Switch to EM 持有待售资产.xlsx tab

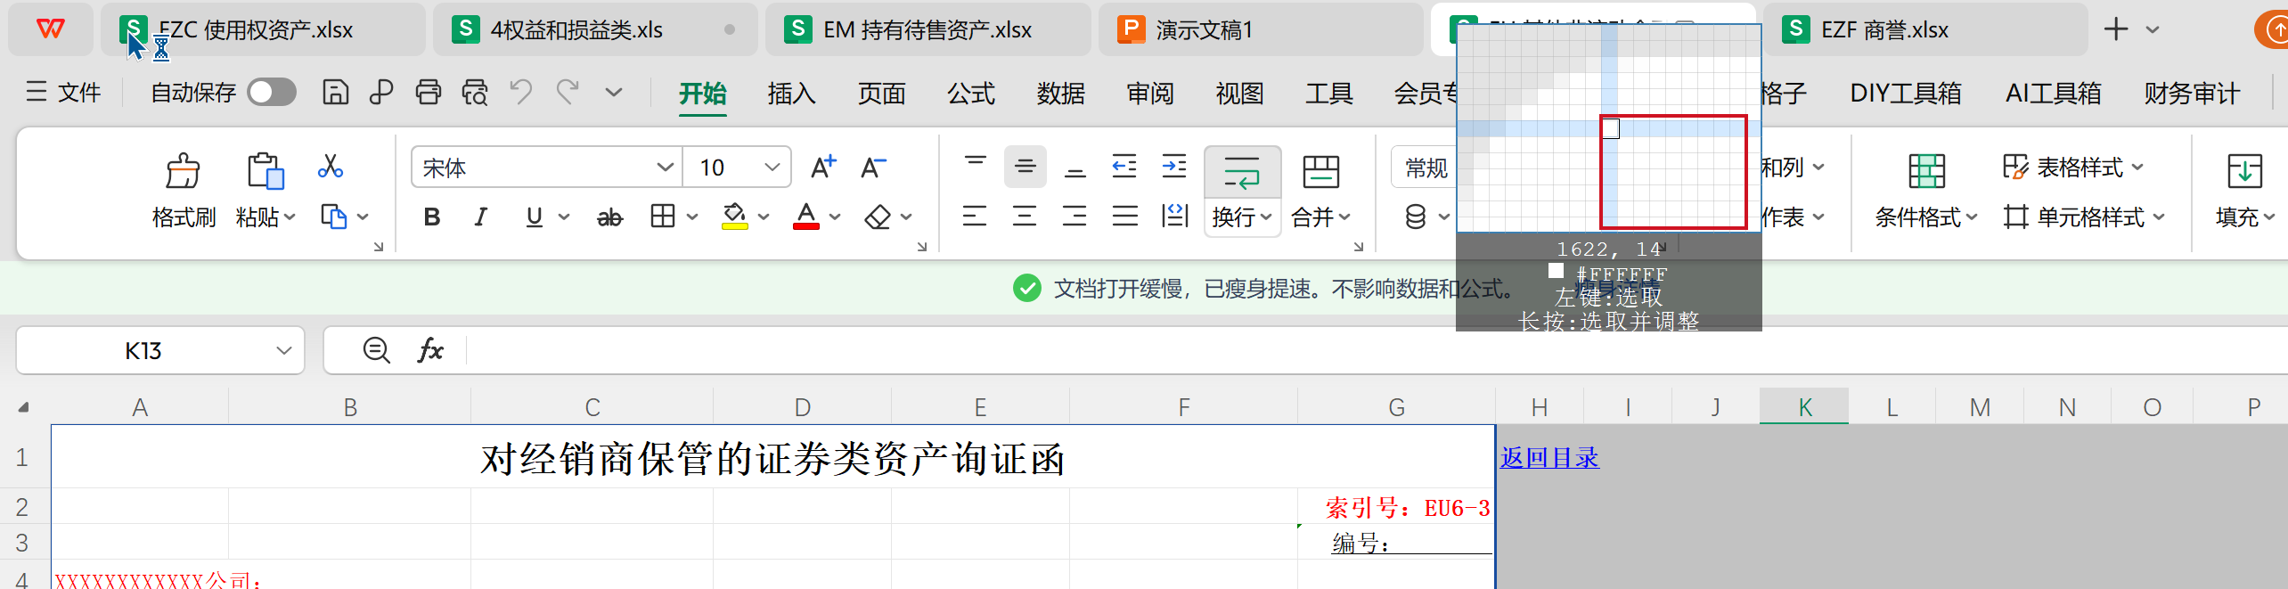(x=927, y=29)
